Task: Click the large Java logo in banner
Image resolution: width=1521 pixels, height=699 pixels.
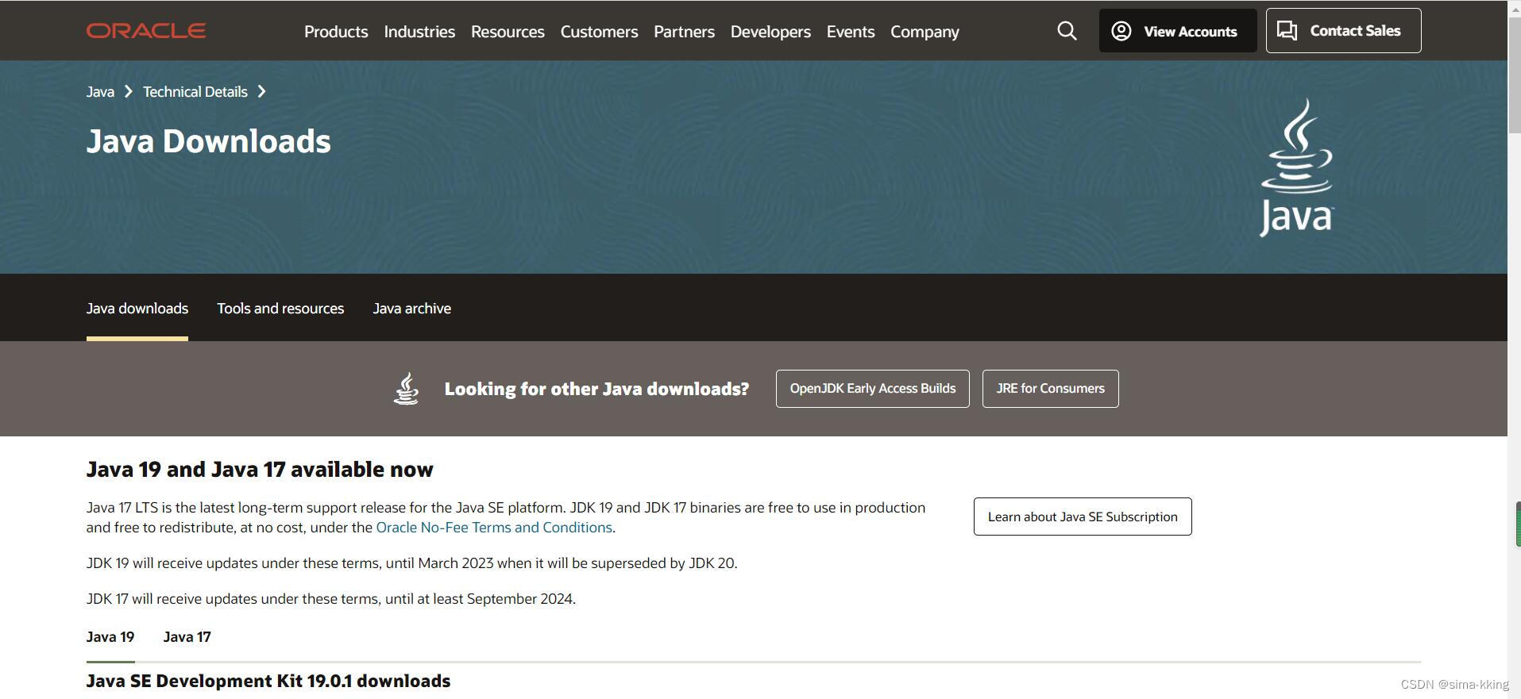Action: (x=1297, y=167)
